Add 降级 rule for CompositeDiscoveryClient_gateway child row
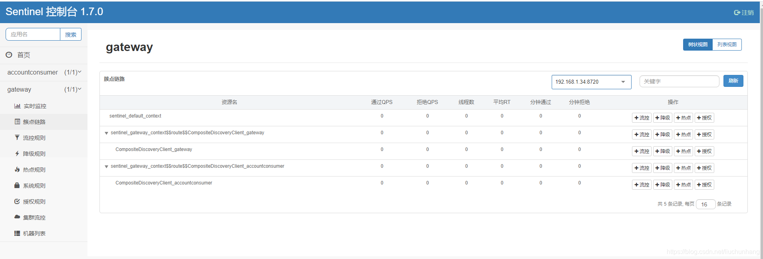The width and height of the screenshot is (763, 259). click(662, 151)
